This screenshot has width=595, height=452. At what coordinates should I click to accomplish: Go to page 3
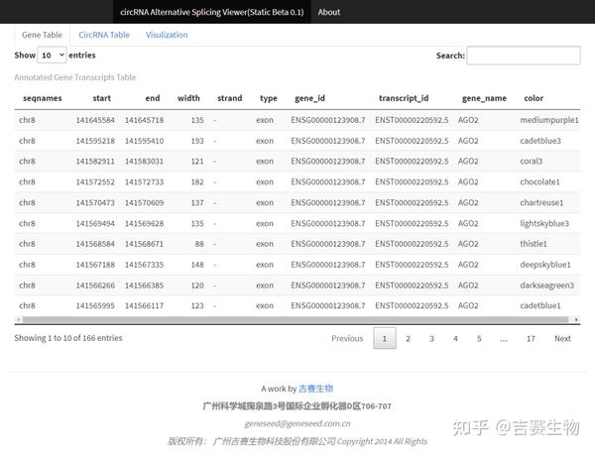(431, 339)
